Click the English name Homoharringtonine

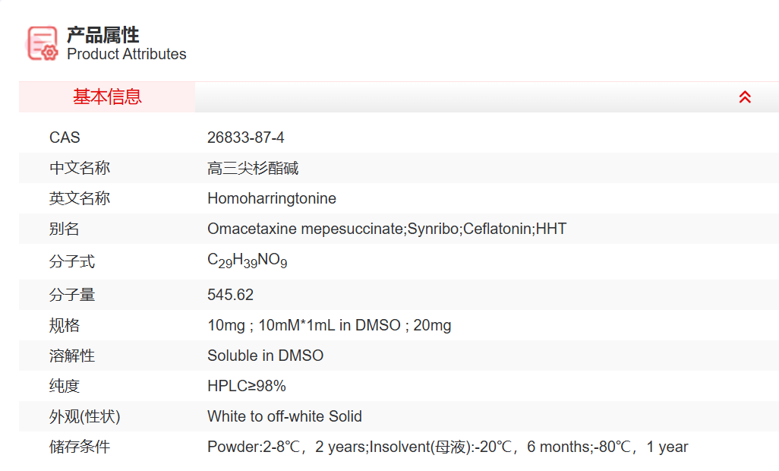click(272, 198)
